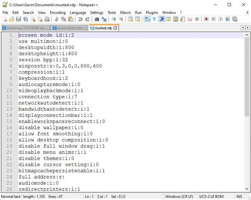This screenshot has height=200, width=251.
Task: Toggle Indent guide toolbar button
Action: [162, 19]
